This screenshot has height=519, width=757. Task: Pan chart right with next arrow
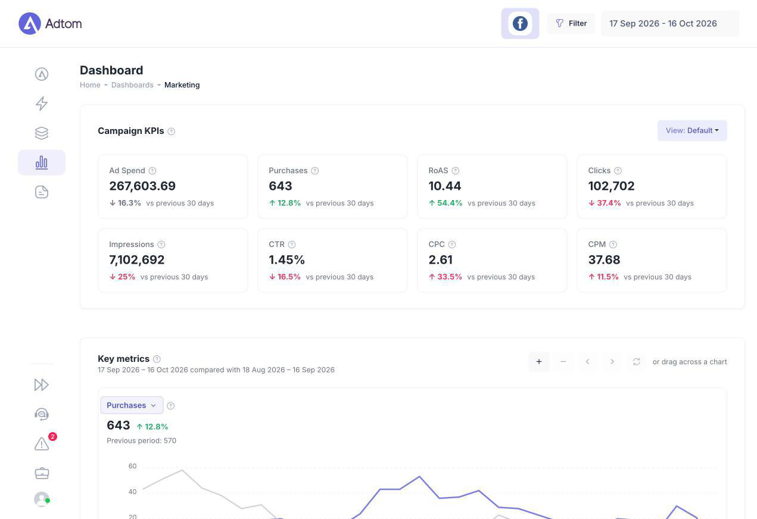(x=612, y=361)
